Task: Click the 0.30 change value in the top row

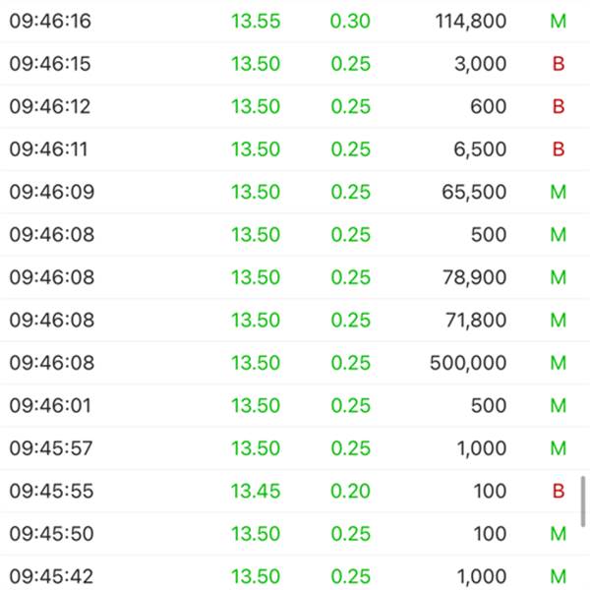Action: point(351,21)
